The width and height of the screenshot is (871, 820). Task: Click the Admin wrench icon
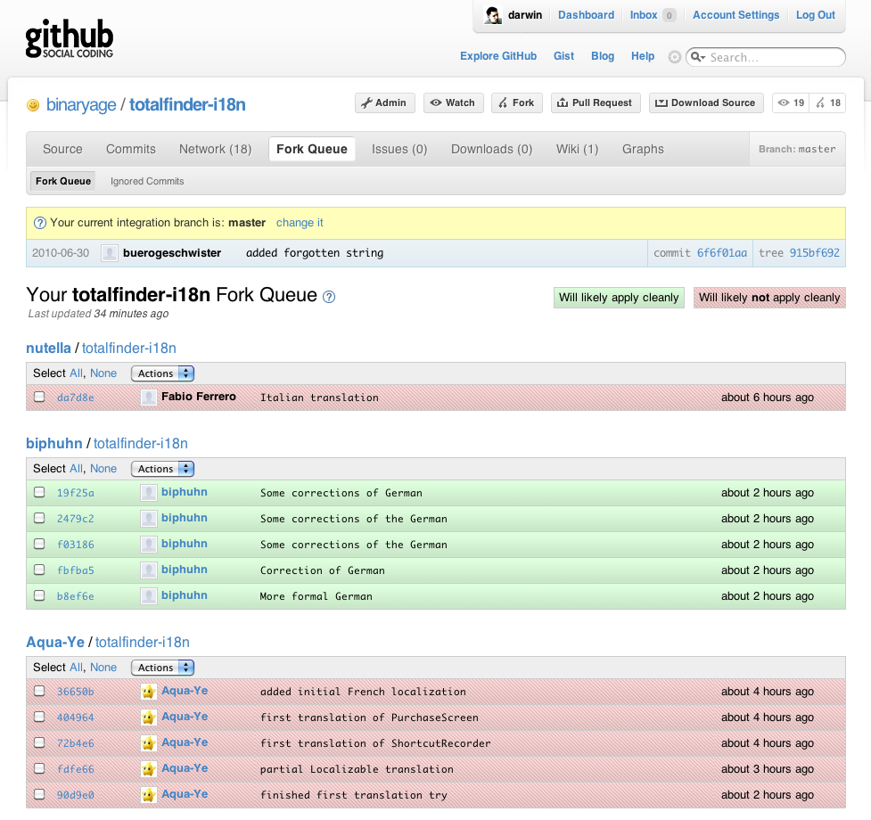(x=369, y=102)
